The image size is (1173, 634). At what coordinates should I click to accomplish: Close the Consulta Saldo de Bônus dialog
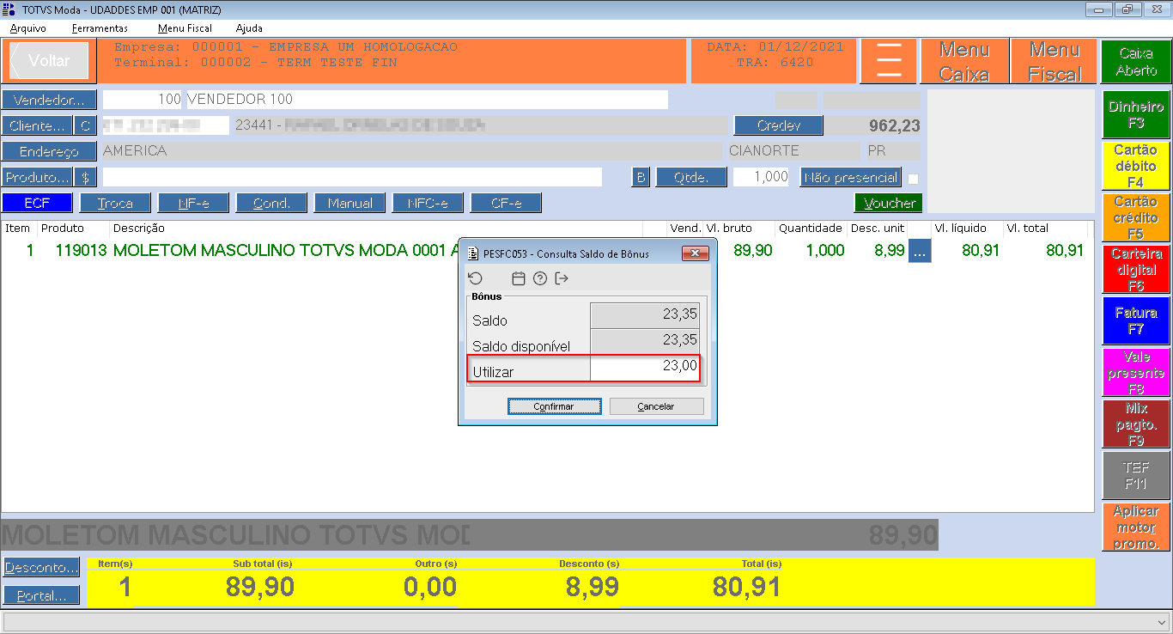pyautogui.click(x=696, y=253)
